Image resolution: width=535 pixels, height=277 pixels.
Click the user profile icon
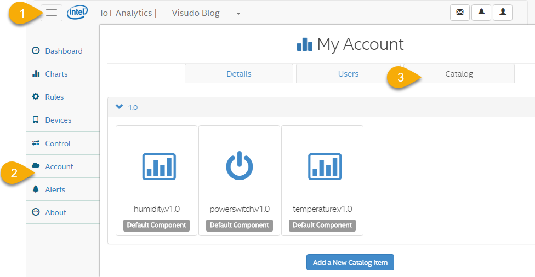click(503, 13)
